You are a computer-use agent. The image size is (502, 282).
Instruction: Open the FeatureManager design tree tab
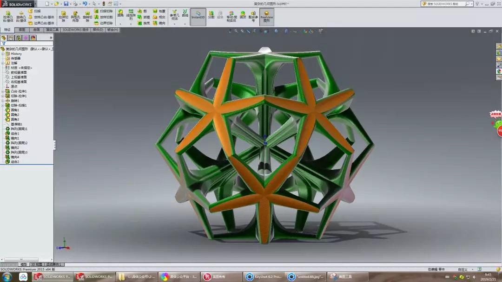pos(4,38)
